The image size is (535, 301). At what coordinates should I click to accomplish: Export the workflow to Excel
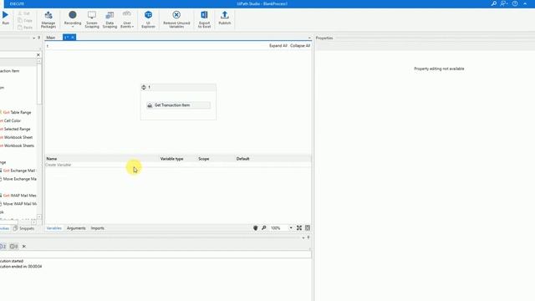click(x=204, y=19)
